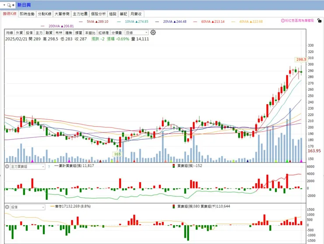Click the unlock padlock icon at top right
Viewport: 324px width, 244px height.
pyautogui.click(x=319, y=21)
